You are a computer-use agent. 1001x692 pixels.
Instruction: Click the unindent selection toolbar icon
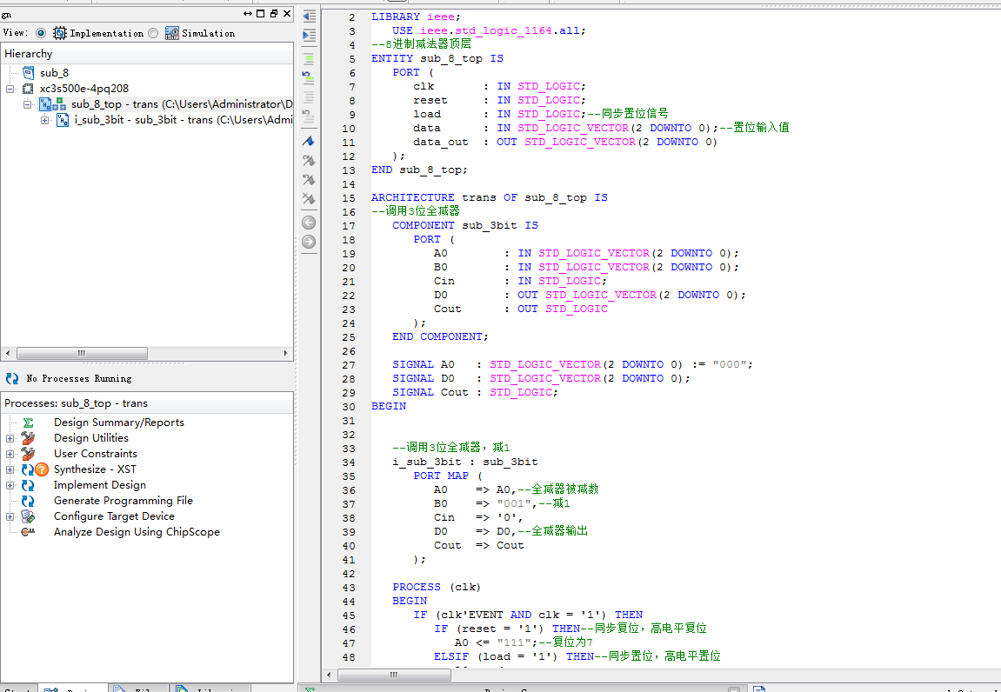(x=309, y=17)
